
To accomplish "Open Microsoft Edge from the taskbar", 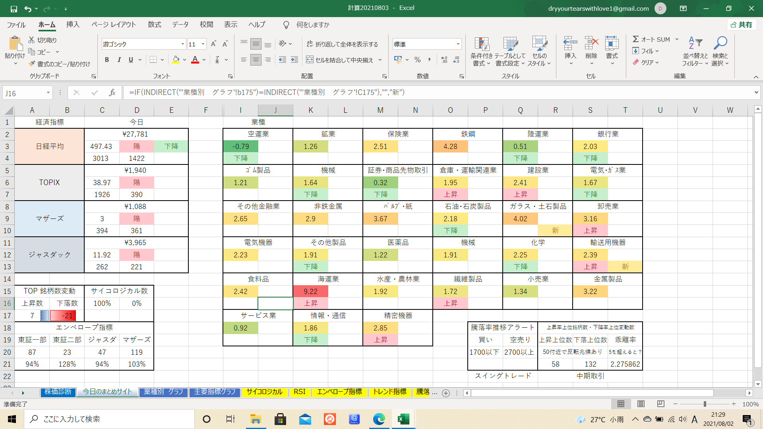I will tap(379, 419).
